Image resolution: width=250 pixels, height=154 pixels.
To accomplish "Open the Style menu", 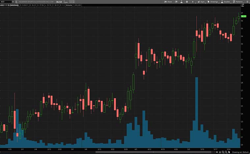I will pos(201,2).
